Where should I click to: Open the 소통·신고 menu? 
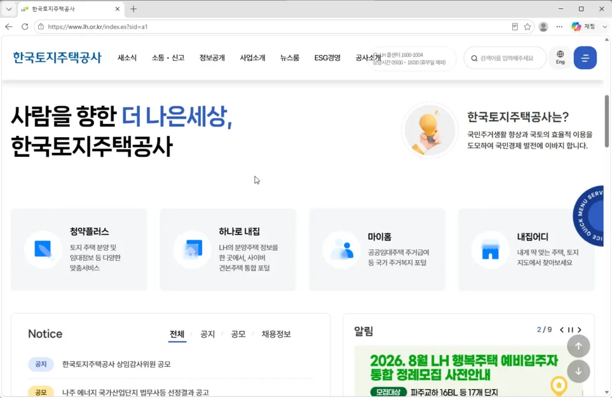[168, 58]
